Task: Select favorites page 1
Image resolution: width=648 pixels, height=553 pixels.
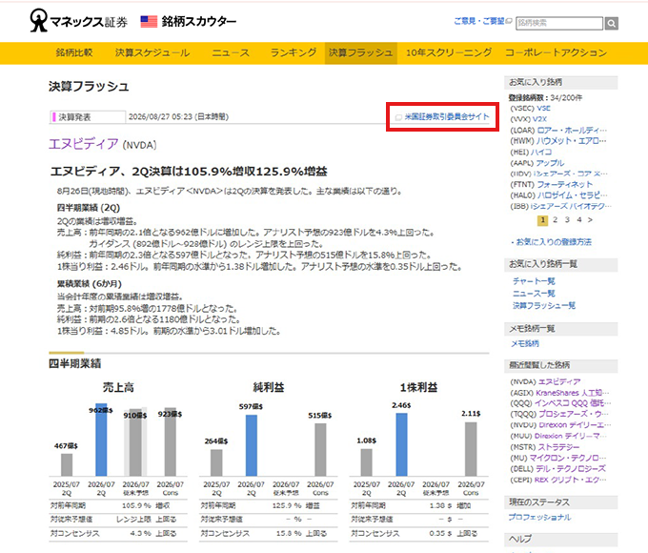Action: [542, 220]
